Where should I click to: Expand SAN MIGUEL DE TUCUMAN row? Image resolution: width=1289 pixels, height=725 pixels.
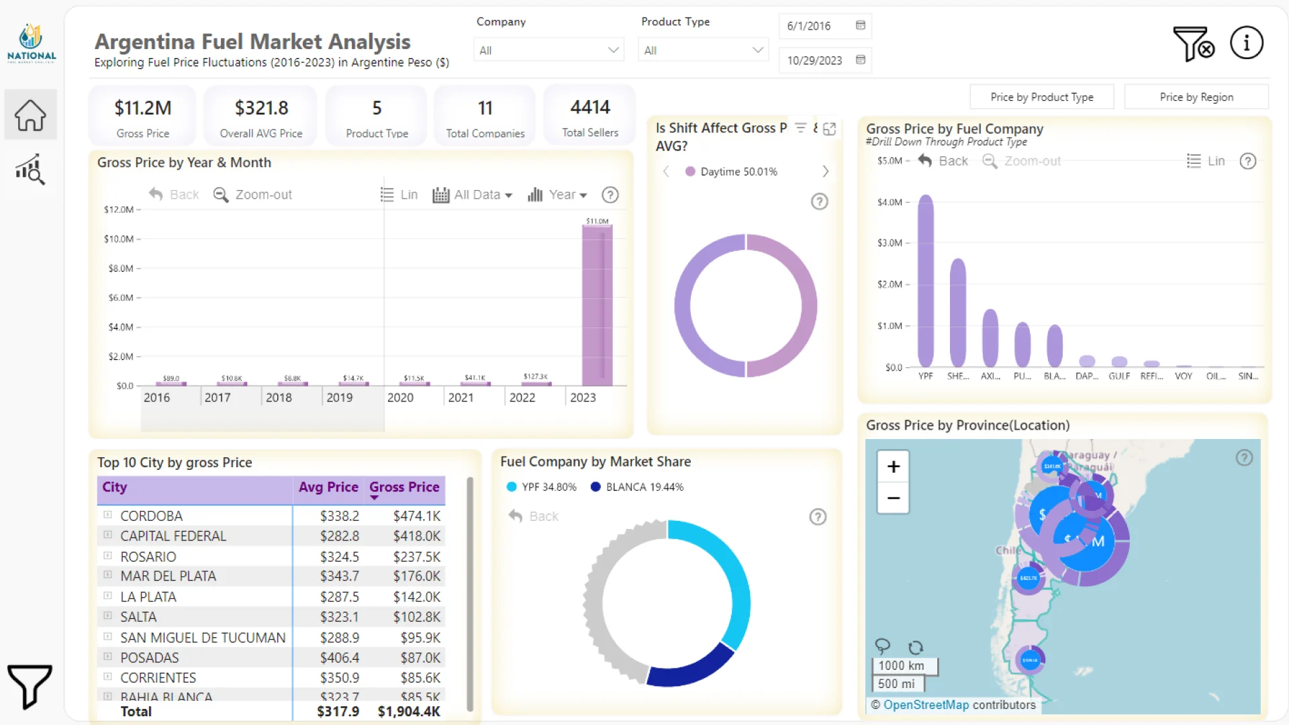(x=107, y=636)
